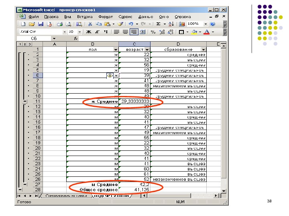Image resolution: width=289 pixels, height=216 pixels.
Task: Click the font color A swatch
Action: pyautogui.click(x=206, y=32)
